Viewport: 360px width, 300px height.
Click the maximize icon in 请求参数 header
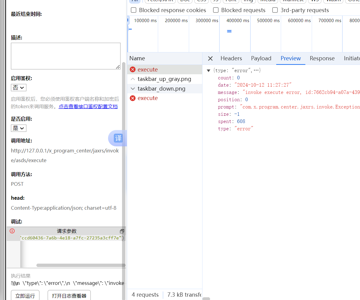click(x=122, y=231)
